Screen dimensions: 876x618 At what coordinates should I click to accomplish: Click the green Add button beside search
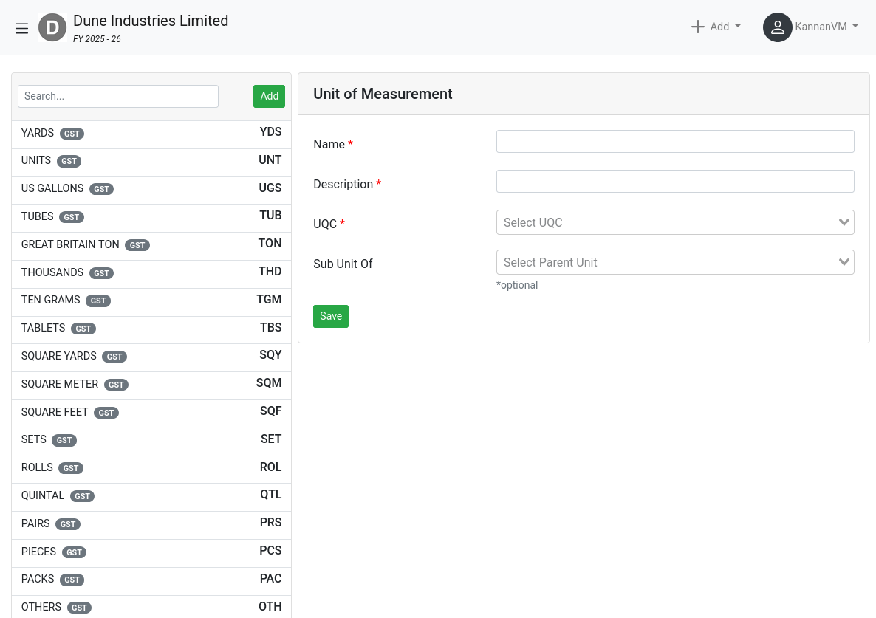point(270,96)
